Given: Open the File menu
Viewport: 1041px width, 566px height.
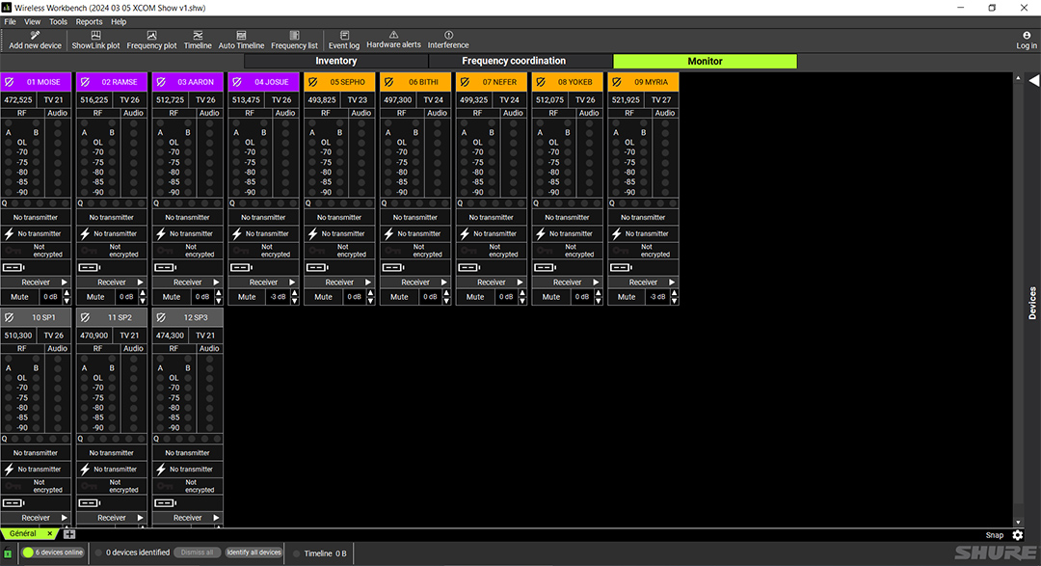Looking at the screenshot, I should tap(10, 22).
